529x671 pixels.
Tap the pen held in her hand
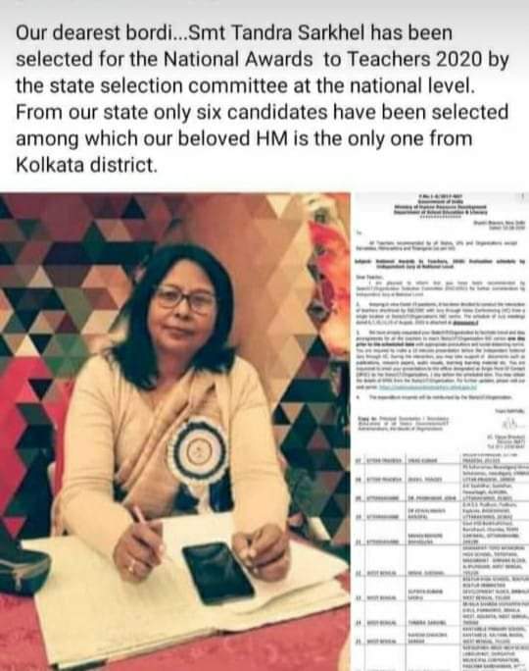[x=143, y=522]
